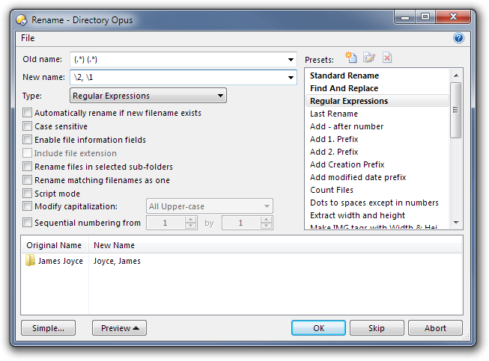Expand the New name history dropdown
The width and height of the screenshot is (489, 361).
[291, 78]
